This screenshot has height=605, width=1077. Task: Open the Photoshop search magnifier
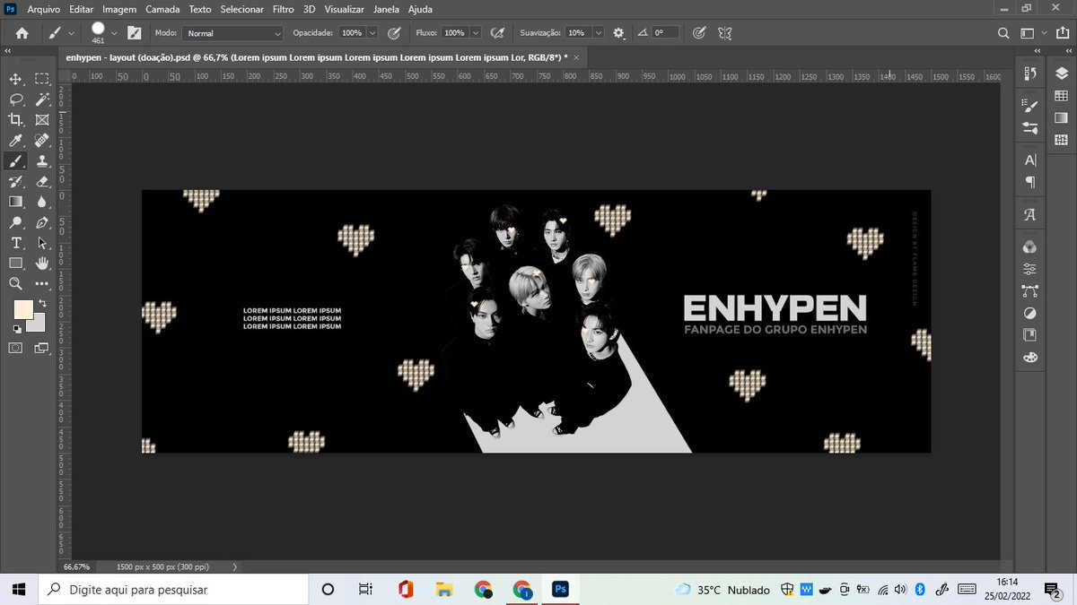point(1004,32)
